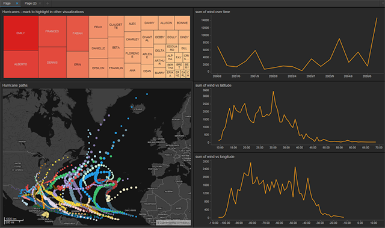Viewport: 385px width, 228px height.
Task: Click the 3500 value on latitude chart axis
Action: click(206, 90)
